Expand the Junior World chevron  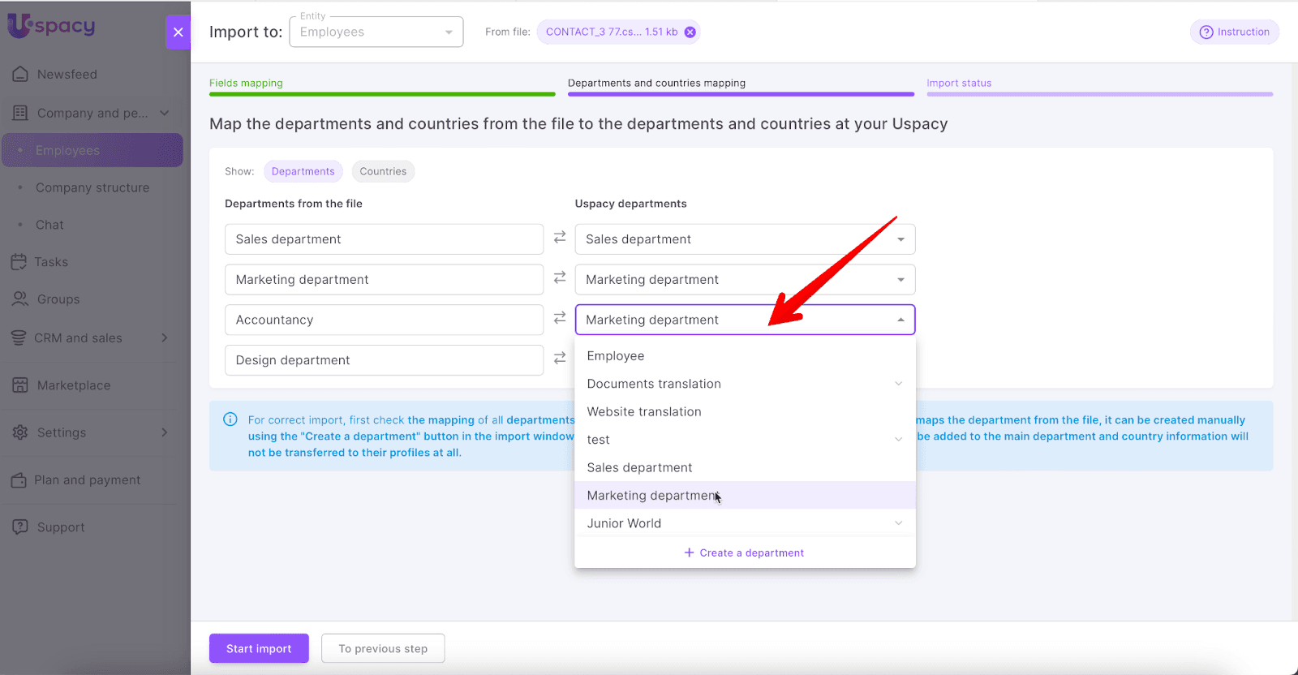click(x=898, y=523)
